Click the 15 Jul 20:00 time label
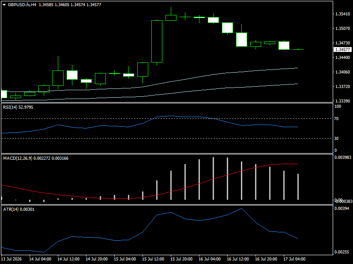The height and width of the screenshot is (264, 353). coord(181,259)
